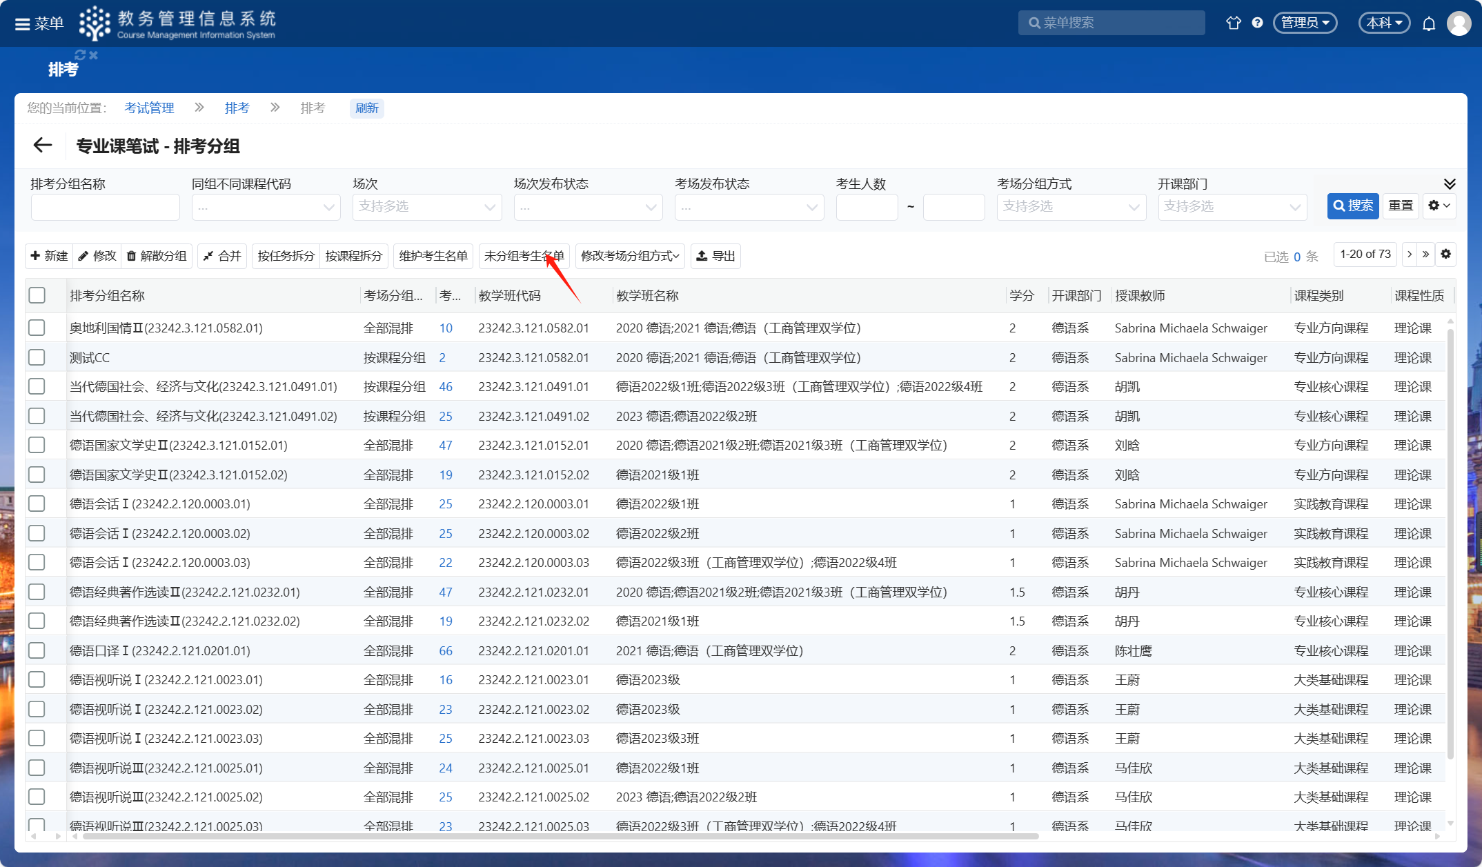Click the back arrow beside 专业课笔试 title
The width and height of the screenshot is (1482, 867).
(43, 146)
